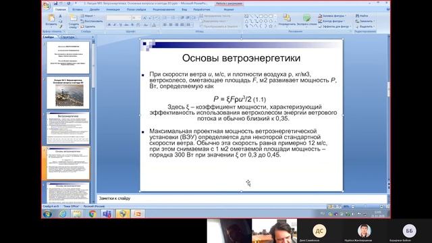Click the Numbered list icon

pos(173,18)
